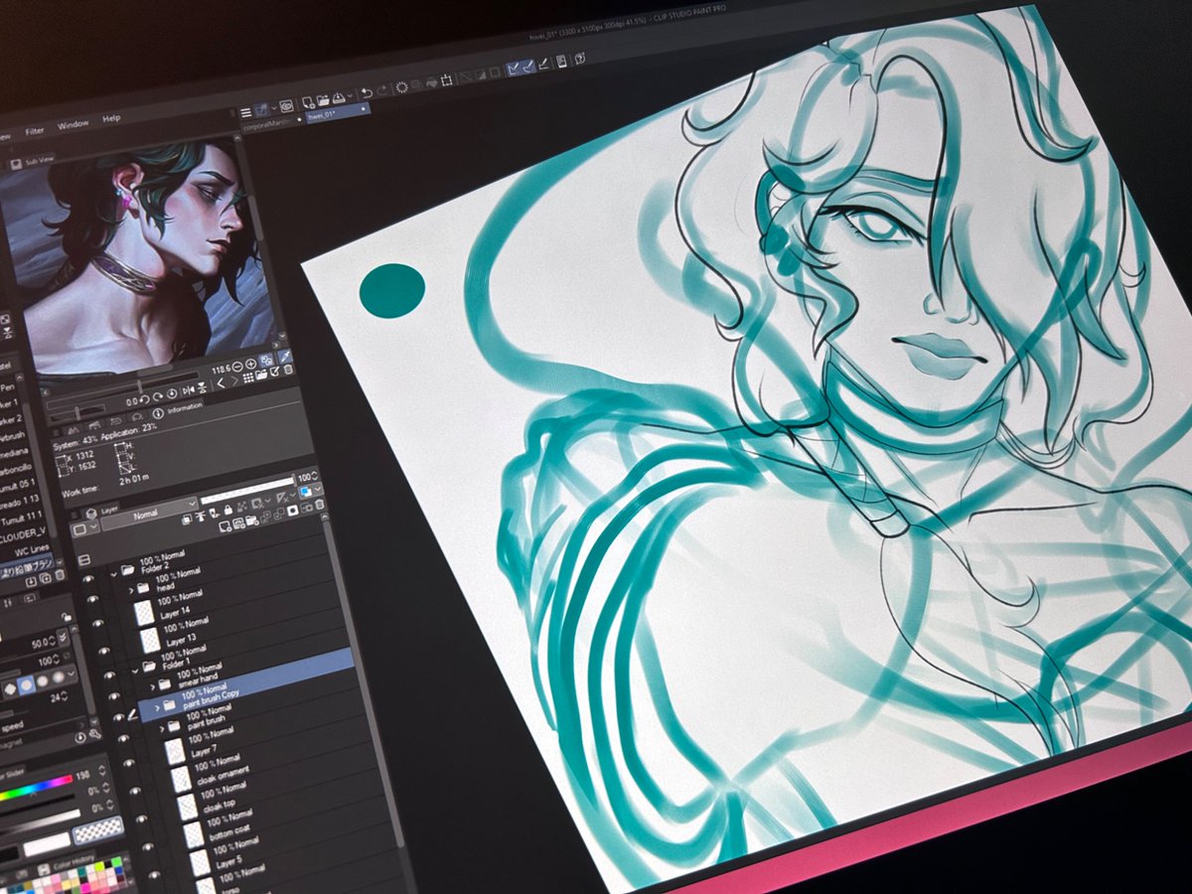Click the lock layer padlock icon
1192x894 pixels.
pos(227,510)
